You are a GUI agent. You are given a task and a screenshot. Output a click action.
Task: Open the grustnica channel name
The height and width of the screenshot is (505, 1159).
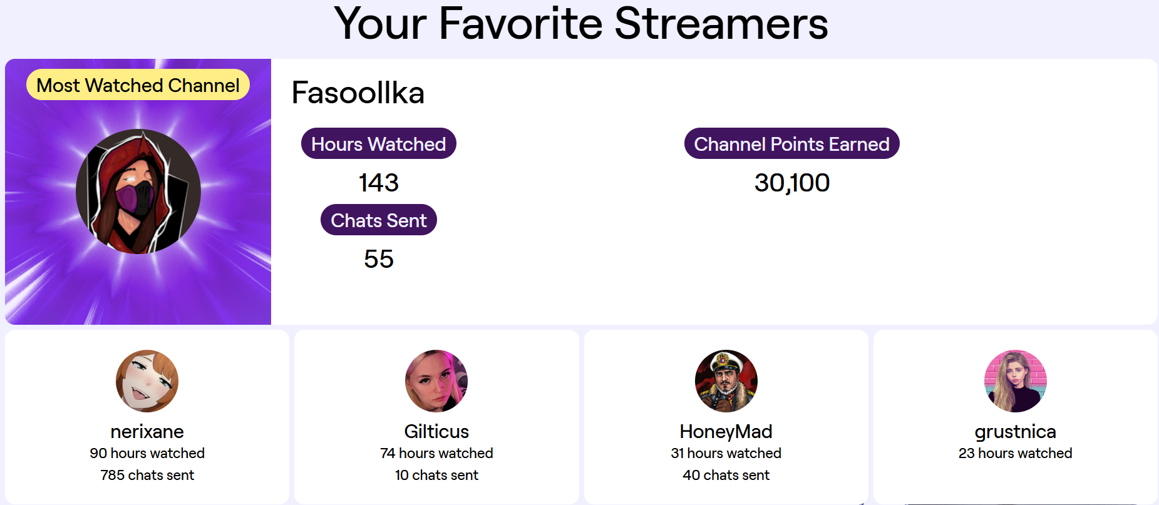pyautogui.click(x=1016, y=432)
